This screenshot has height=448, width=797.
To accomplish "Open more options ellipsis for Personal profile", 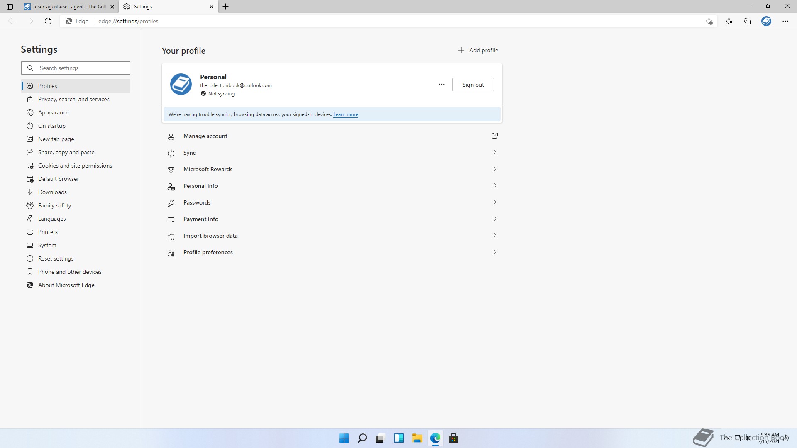I will 442,84.
